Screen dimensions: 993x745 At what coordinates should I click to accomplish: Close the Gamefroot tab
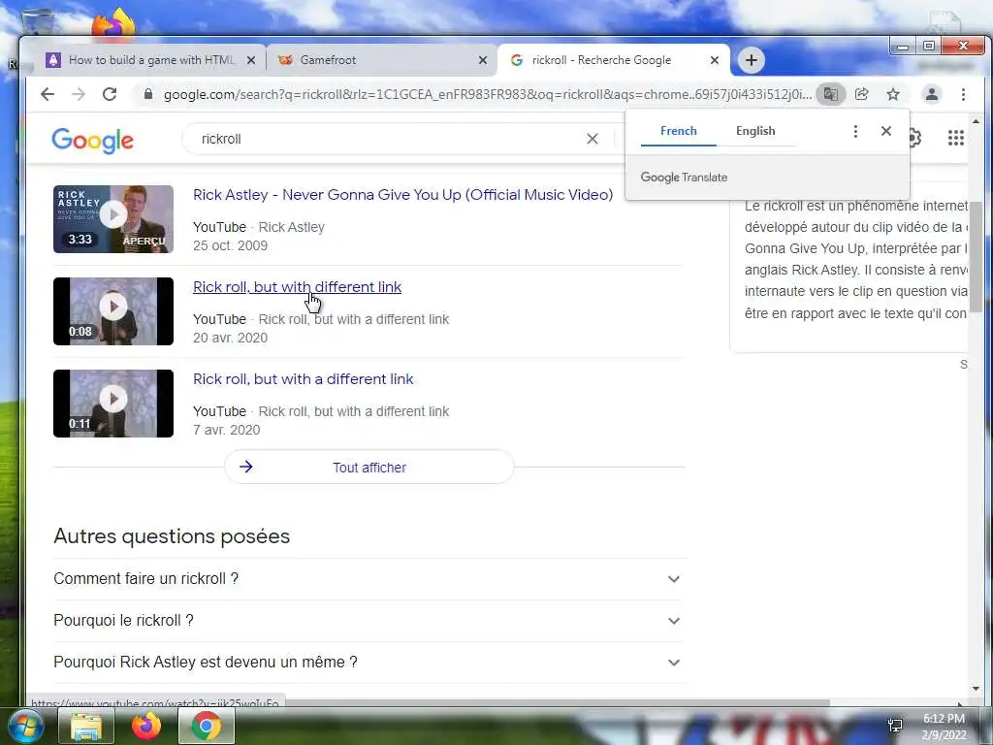tap(483, 60)
